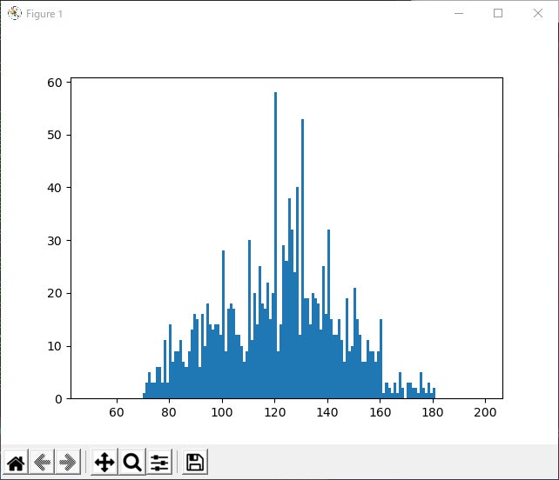Click y-axis tick label 20
Image resolution: width=559 pixels, height=480 pixels.
pyautogui.click(x=55, y=293)
